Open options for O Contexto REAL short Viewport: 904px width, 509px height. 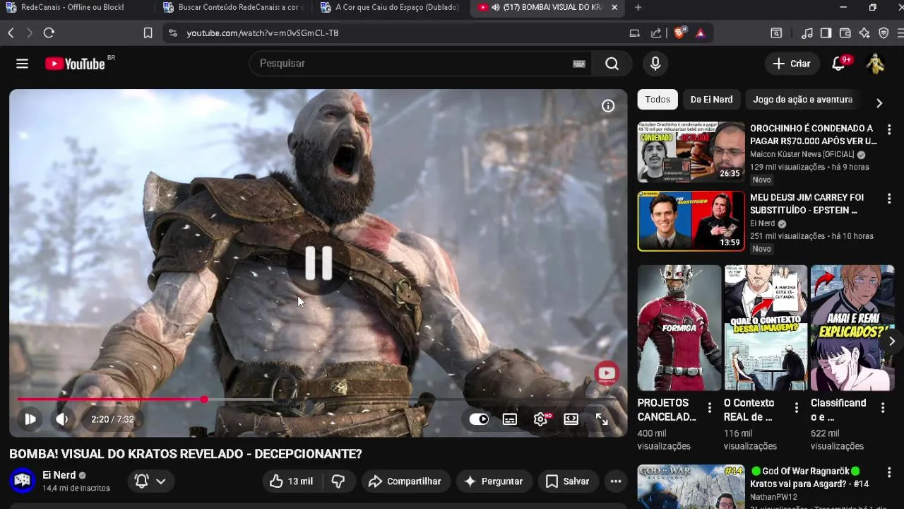[797, 408]
